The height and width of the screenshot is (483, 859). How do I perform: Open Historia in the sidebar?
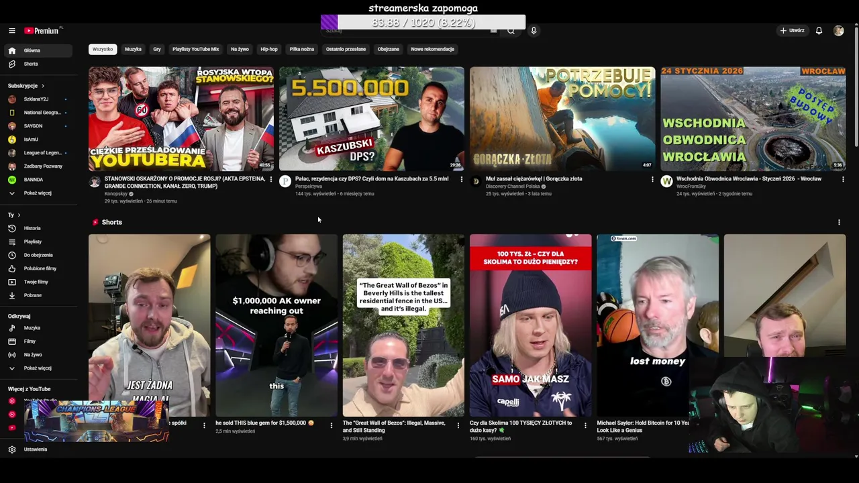pos(38,228)
